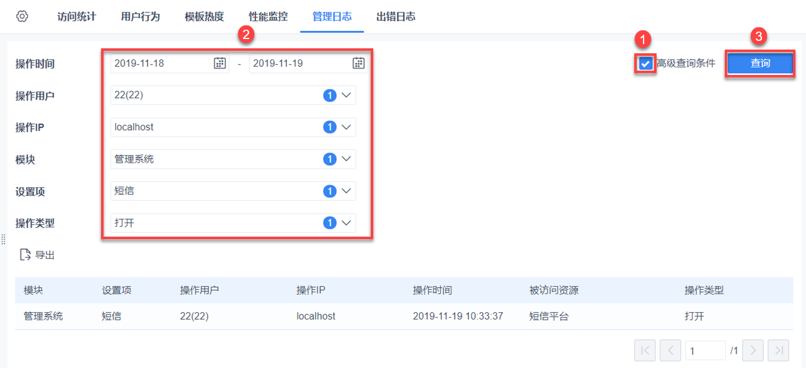Screen dimensions: 806x368
Task: Click the 操作时间 filter label
Action: coord(35,63)
